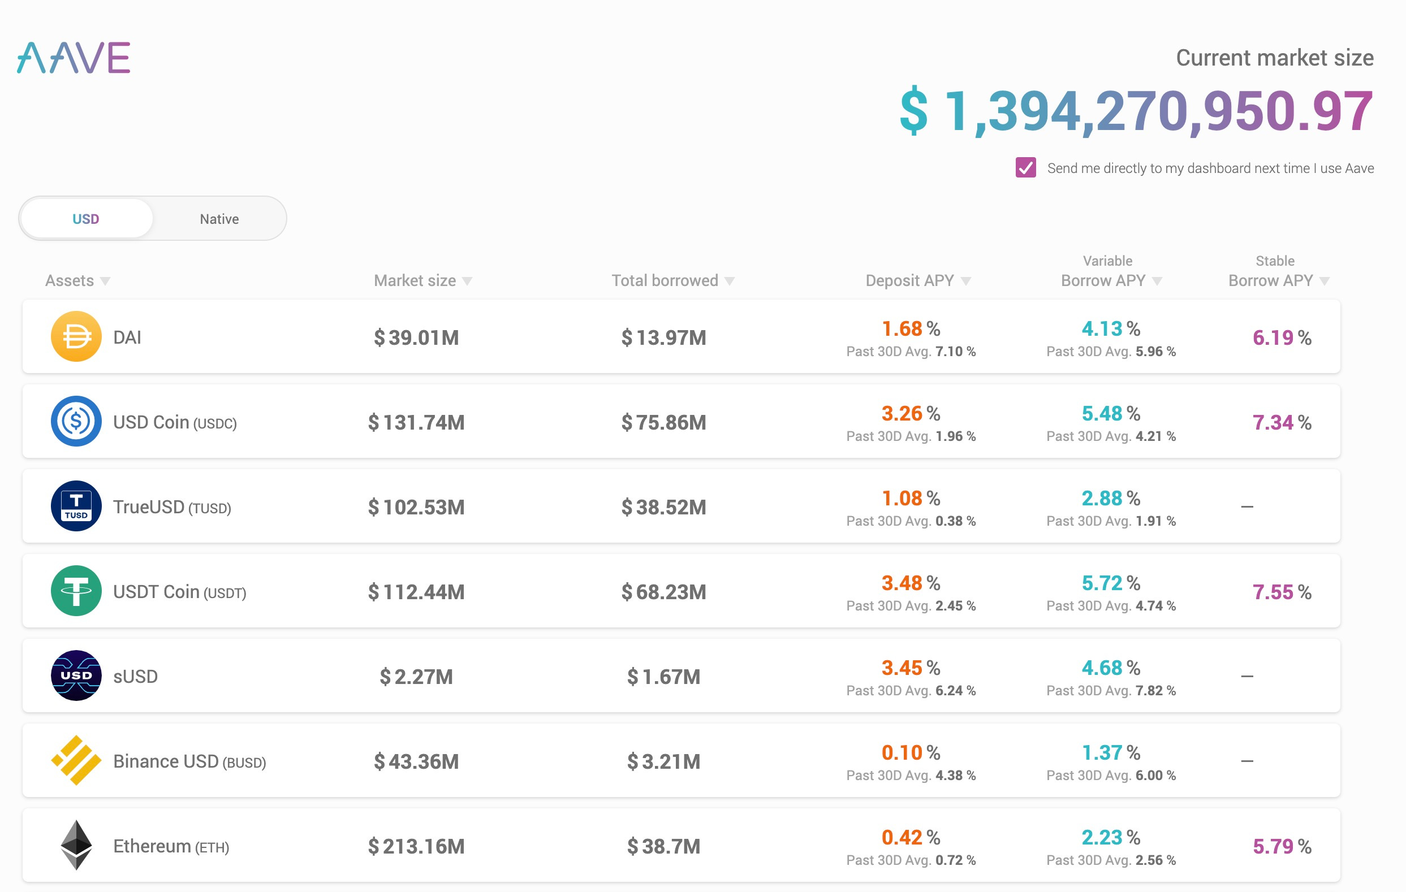The width and height of the screenshot is (1406, 892).
Task: Click the Deposit APY header label
Action: (x=909, y=281)
